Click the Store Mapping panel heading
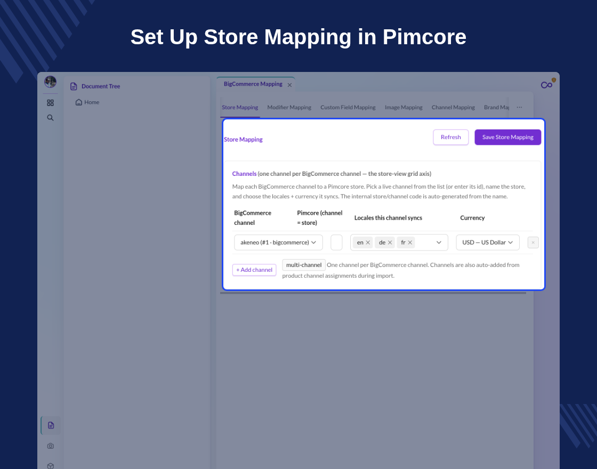The image size is (597, 469). [x=243, y=139]
